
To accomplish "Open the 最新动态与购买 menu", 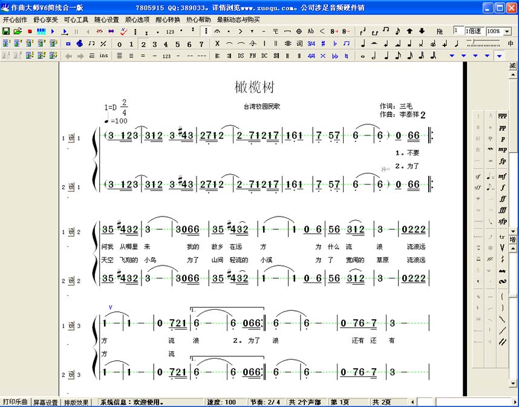I will pos(238,20).
